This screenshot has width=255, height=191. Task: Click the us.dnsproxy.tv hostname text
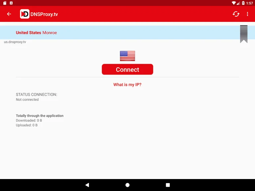pos(15,42)
